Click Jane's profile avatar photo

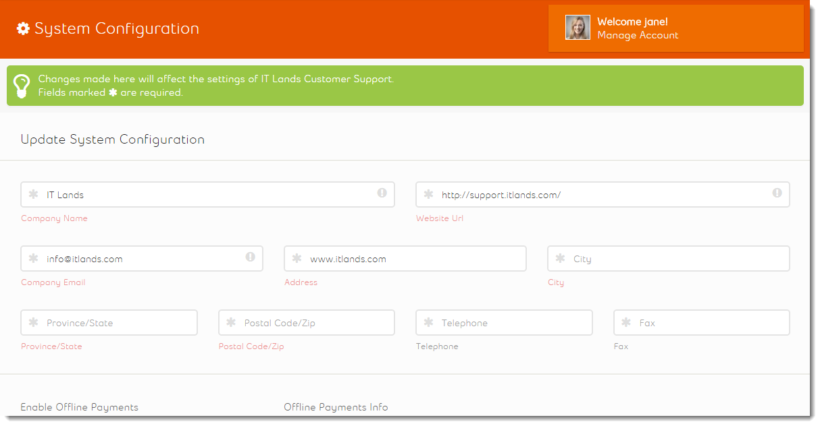[x=578, y=28]
